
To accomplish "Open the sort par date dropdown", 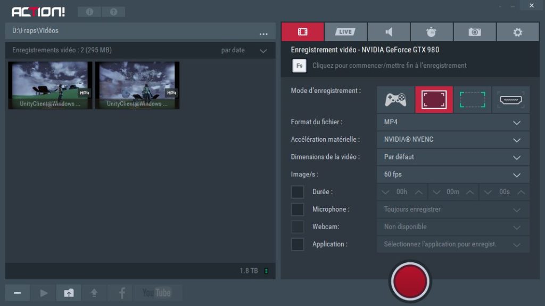I will pos(244,51).
